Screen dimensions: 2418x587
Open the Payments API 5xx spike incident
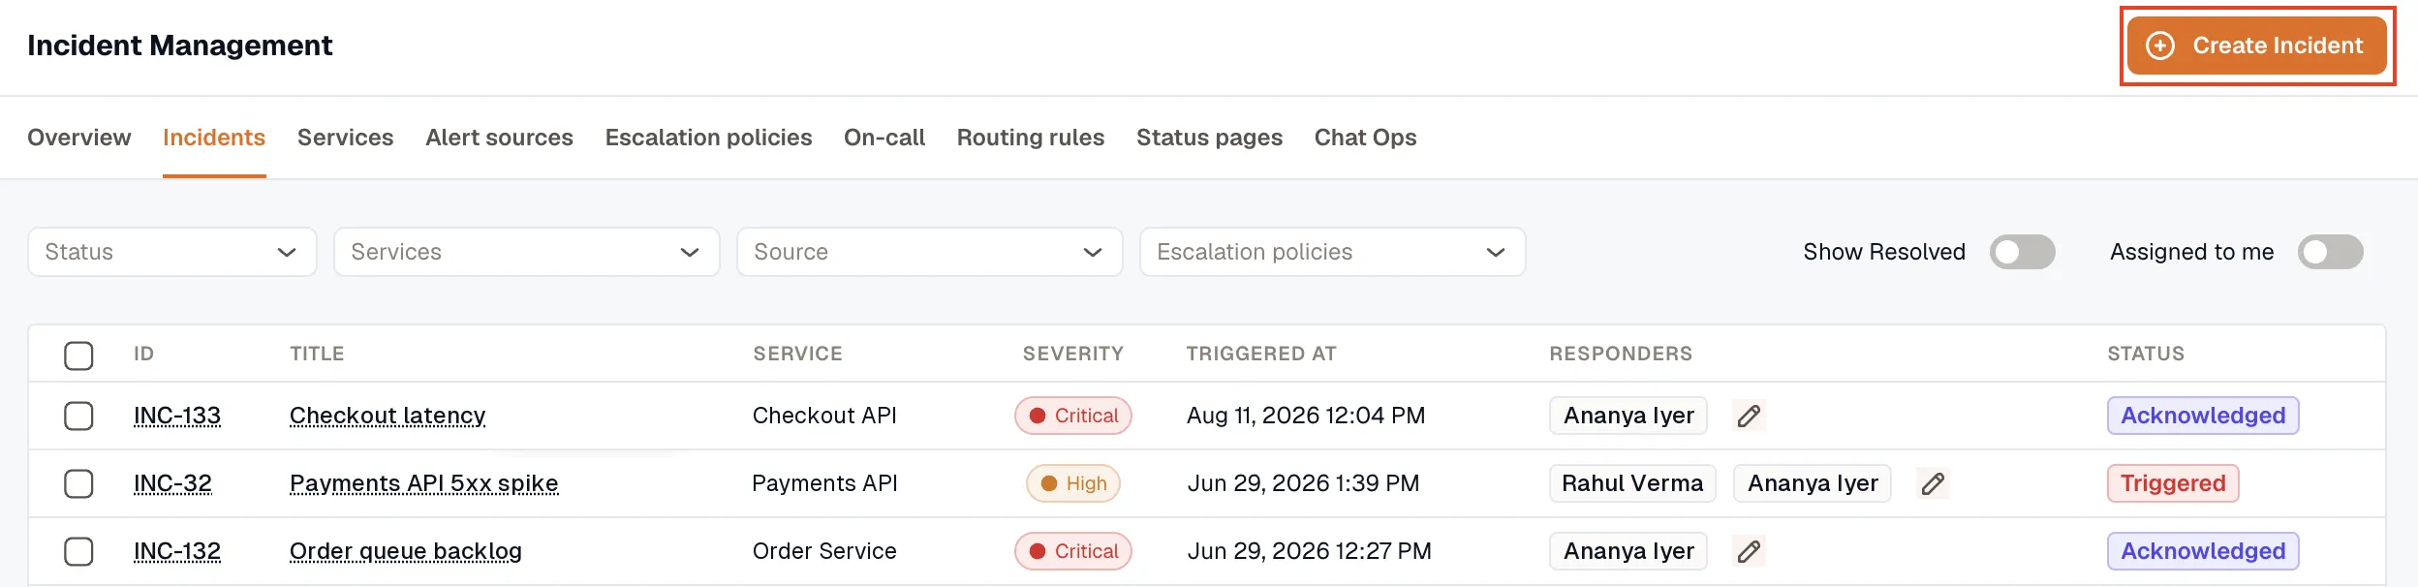[424, 483]
